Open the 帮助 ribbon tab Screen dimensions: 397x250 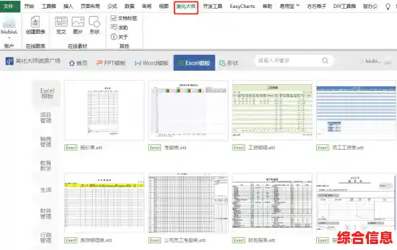(x=267, y=6)
